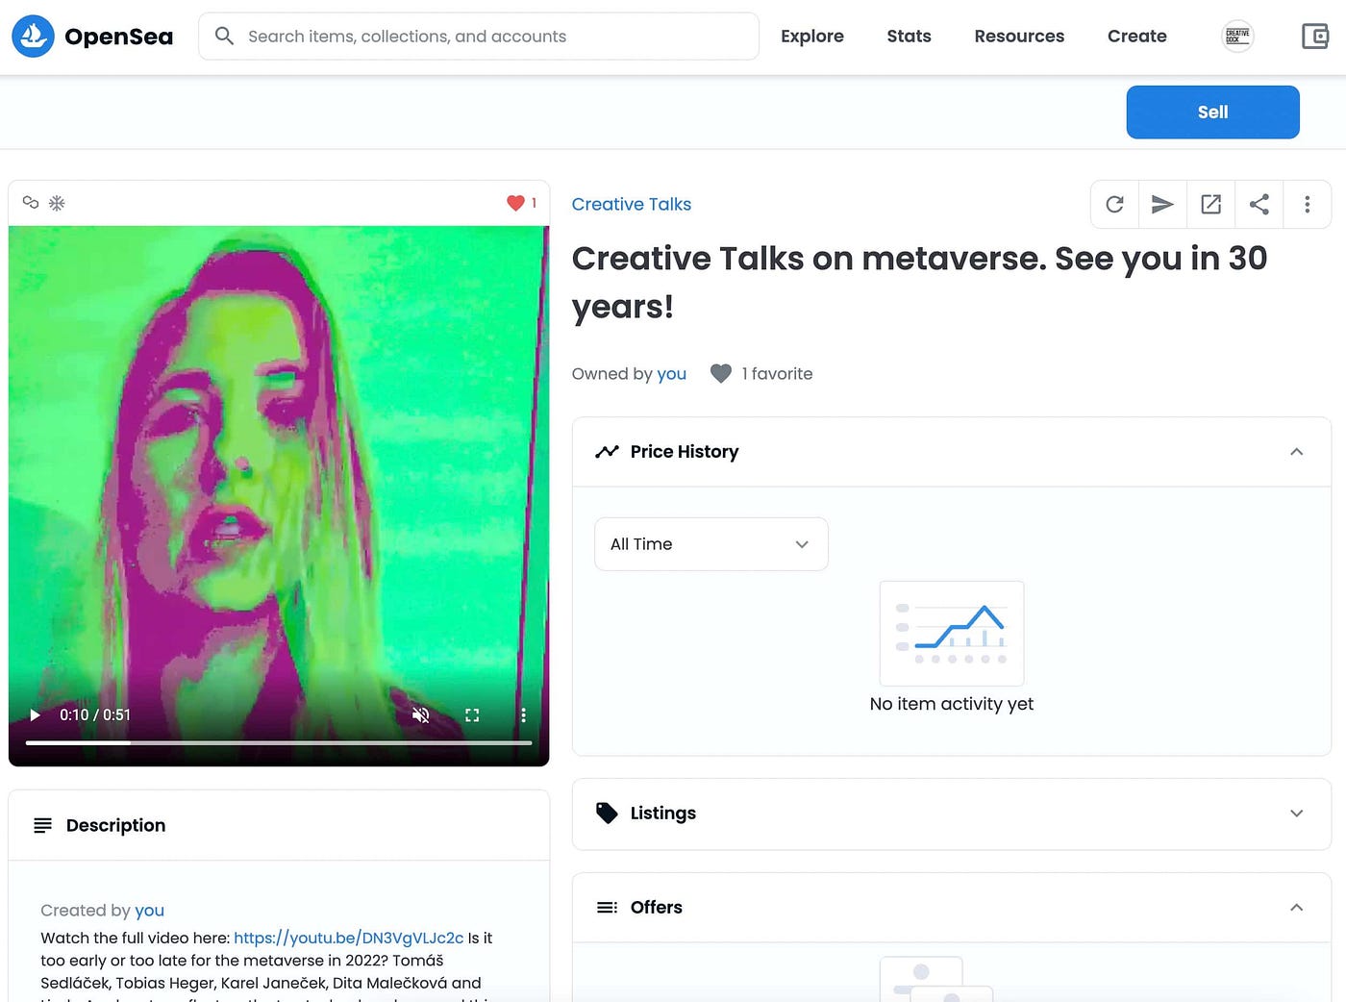1346x1002 pixels.
Task: Click the 'No item activity yet' text
Action: 952,704
